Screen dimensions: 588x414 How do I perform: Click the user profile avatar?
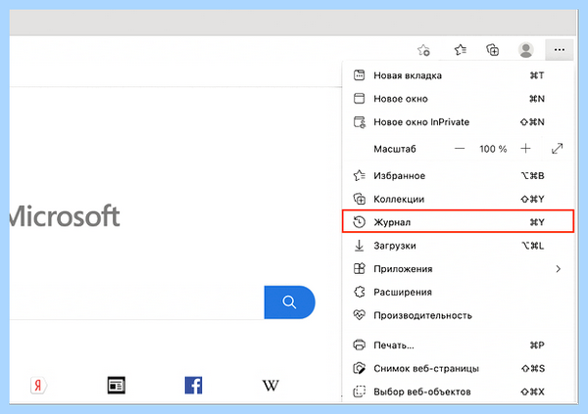tap(525, 50)
